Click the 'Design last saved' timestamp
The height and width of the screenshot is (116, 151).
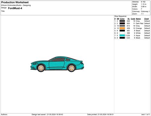point(47,114)
